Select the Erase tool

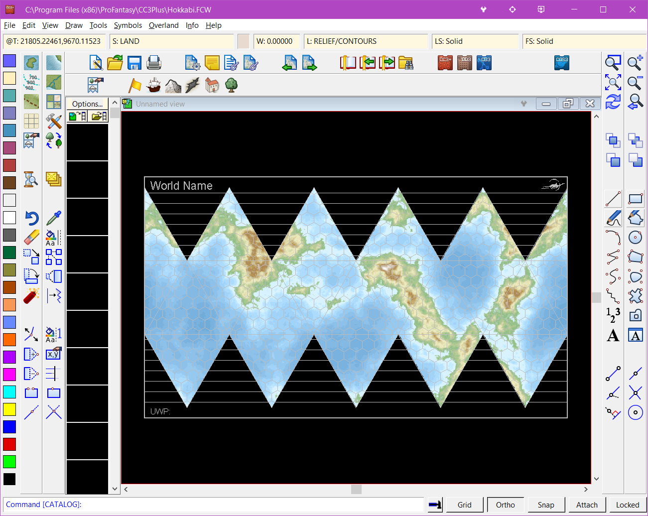tap(31, 238)
